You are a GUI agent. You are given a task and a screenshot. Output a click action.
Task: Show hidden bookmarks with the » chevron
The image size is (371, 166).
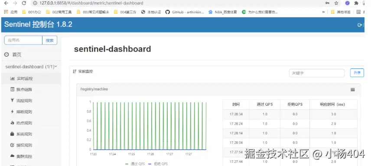coord(323,12)
